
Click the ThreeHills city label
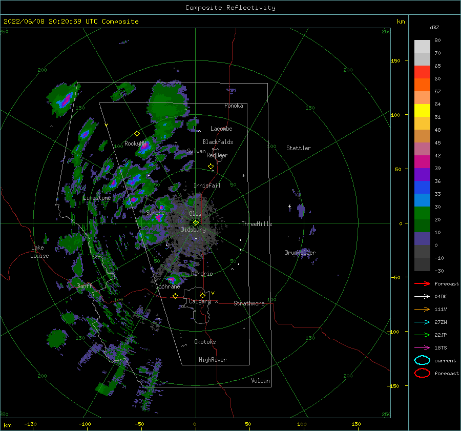257,224
